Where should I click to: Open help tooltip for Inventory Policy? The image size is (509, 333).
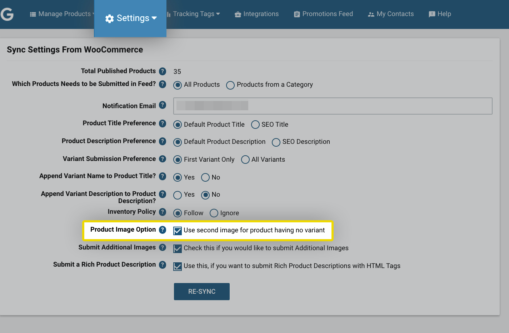click(x=163, y=212)
